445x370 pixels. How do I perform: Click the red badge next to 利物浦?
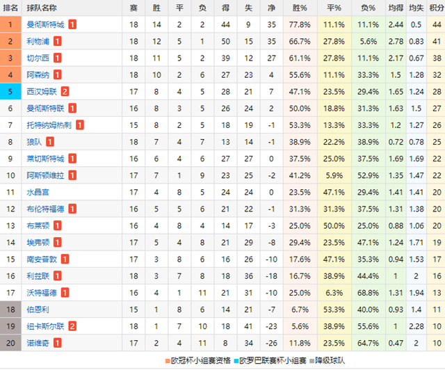(58, 41)
